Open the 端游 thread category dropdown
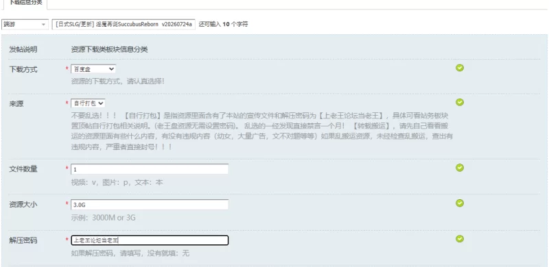 pos(25,25)
